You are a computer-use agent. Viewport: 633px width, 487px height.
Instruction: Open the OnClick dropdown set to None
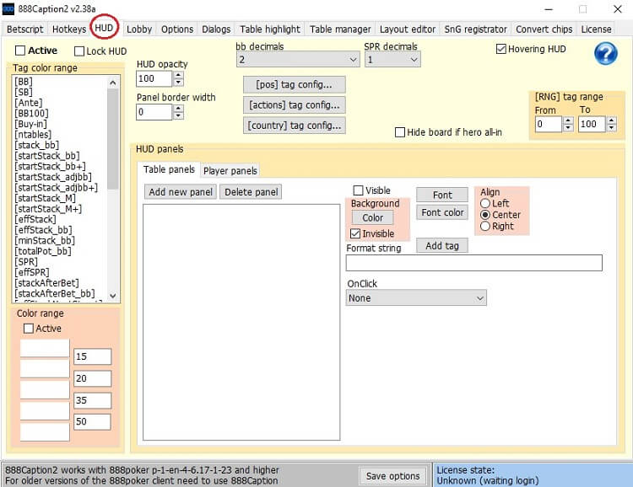(416, 298)
